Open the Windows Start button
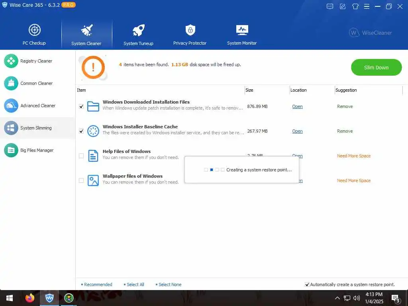Viewport: 408px width, 306px height. pyautogui.click(x=10, y=298)
